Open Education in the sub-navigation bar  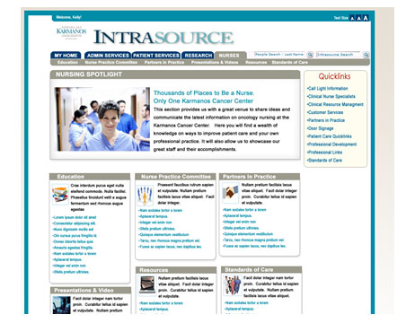[x=67, y=62]
